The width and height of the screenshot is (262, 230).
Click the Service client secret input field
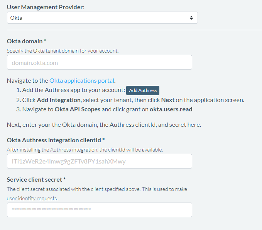(99, 210)
